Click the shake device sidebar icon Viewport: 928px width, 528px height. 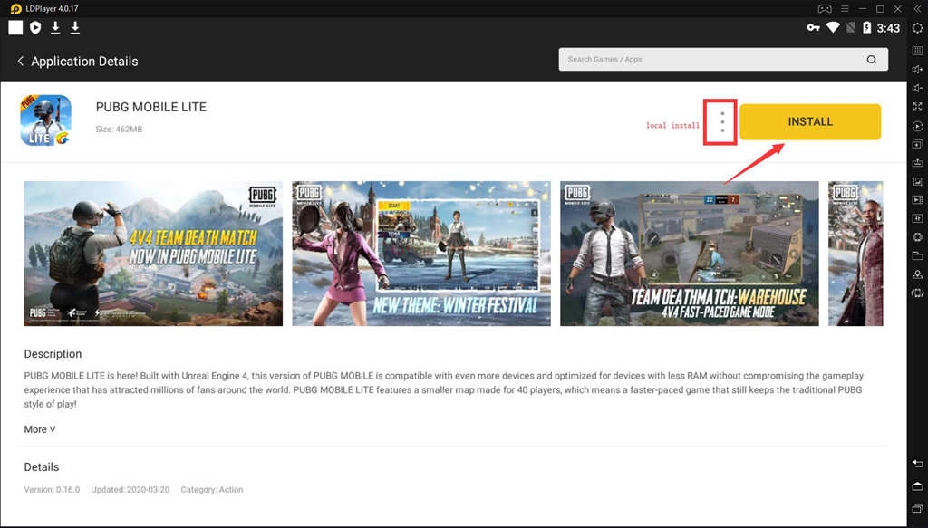pyautogui.click(x=917, y=293)
